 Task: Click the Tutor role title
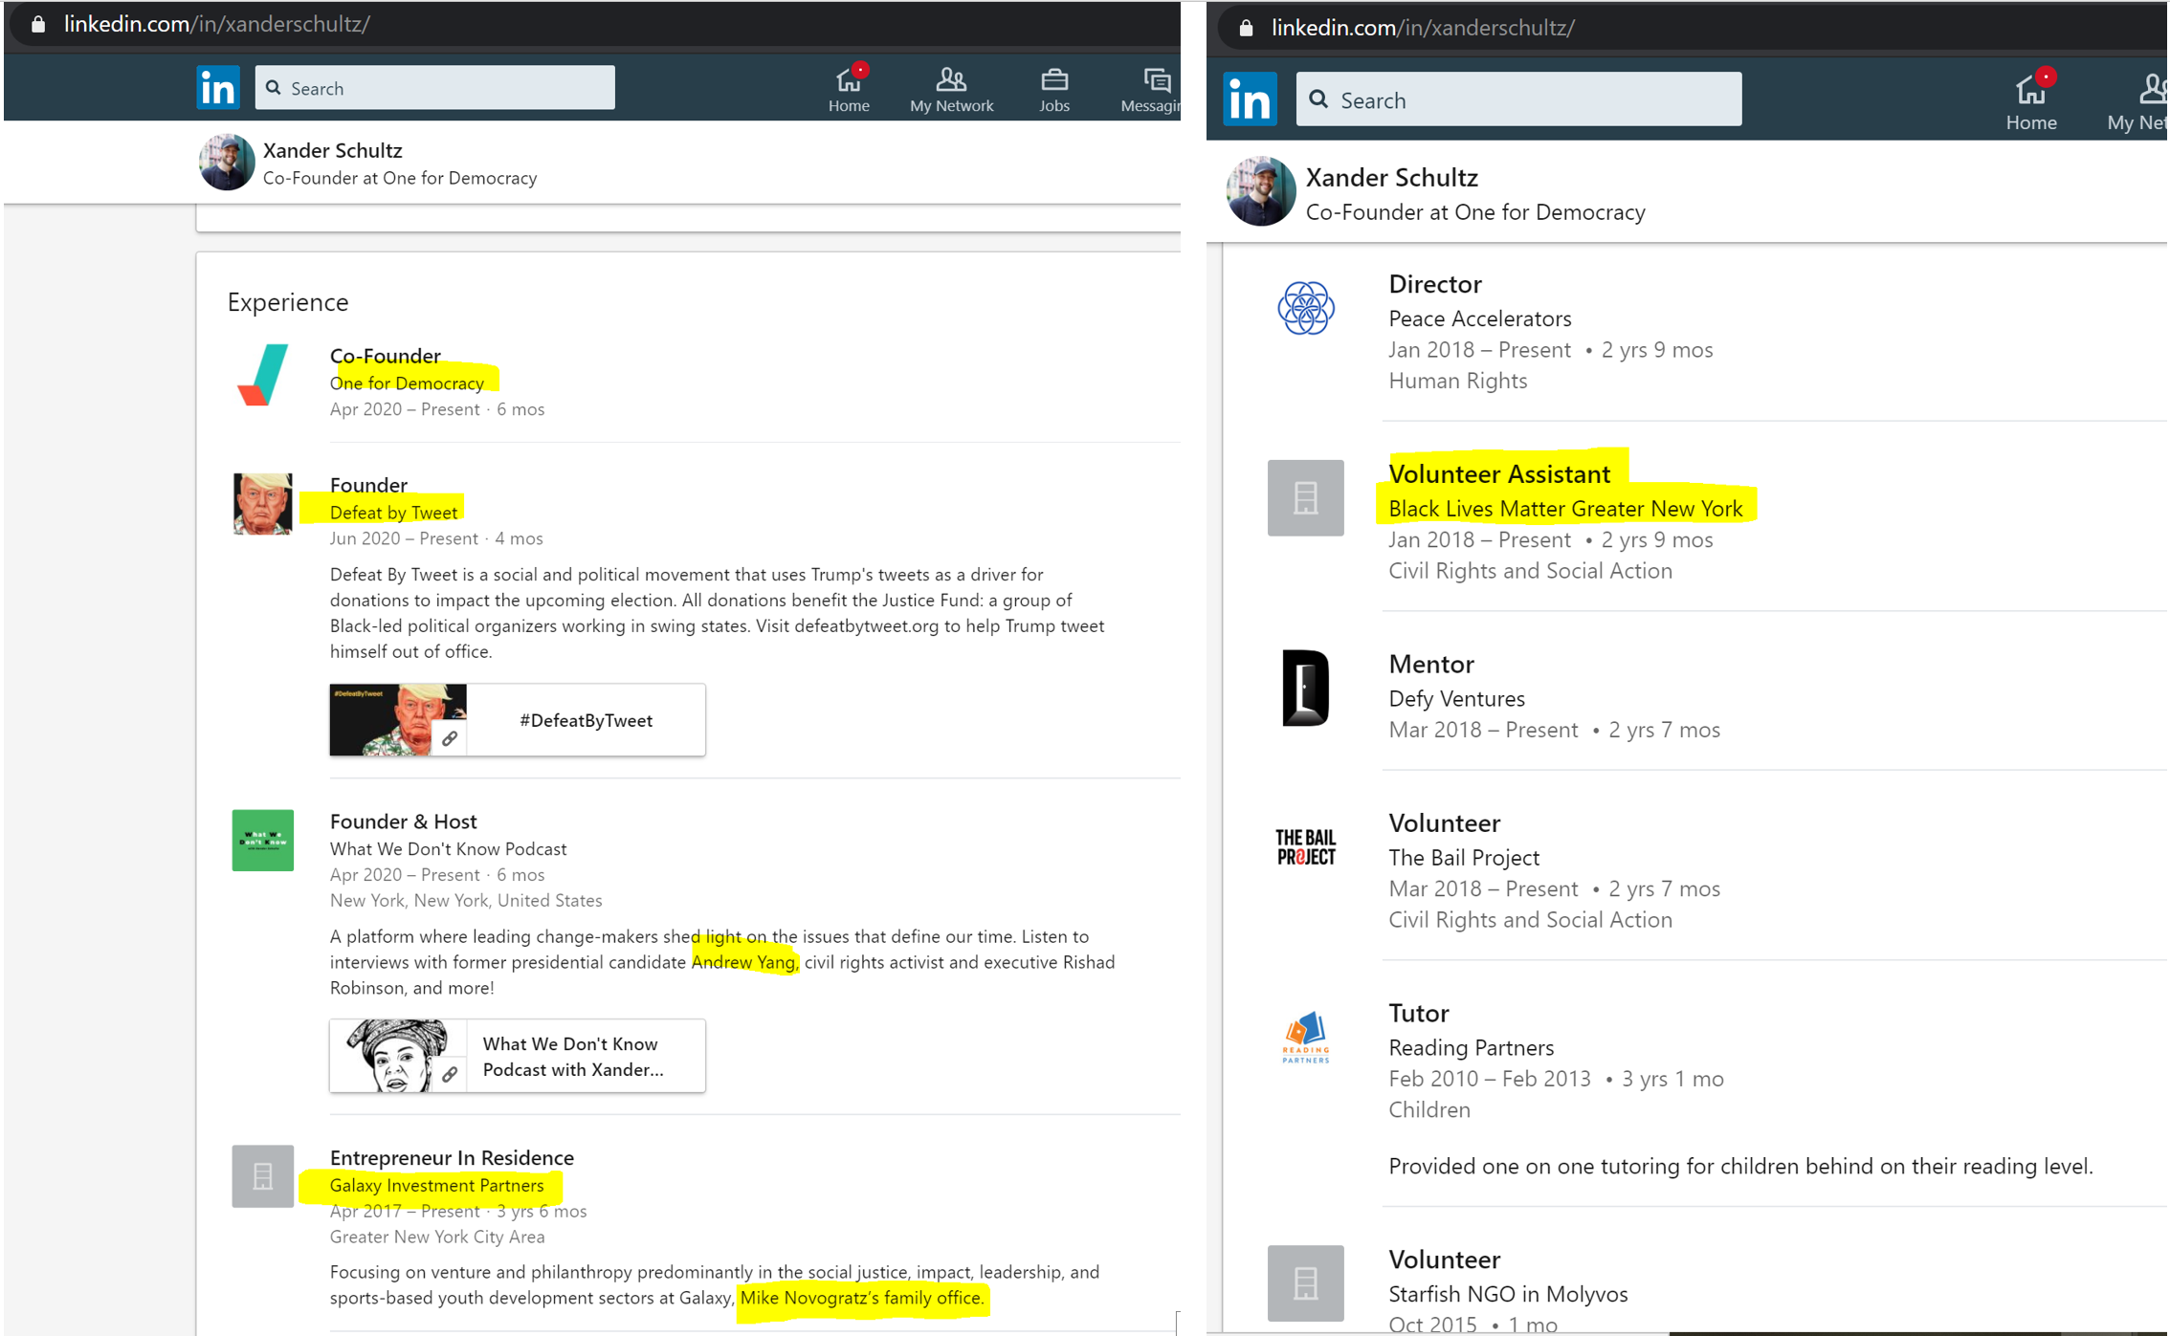[1419, 1013]
